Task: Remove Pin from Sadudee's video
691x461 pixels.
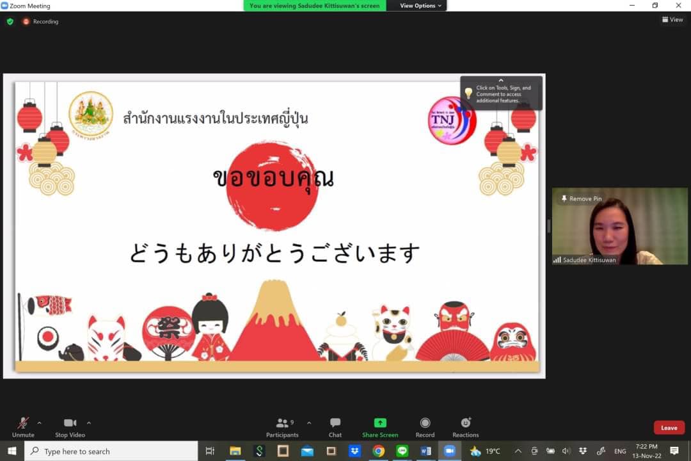Action: click(x=581, y=198)
